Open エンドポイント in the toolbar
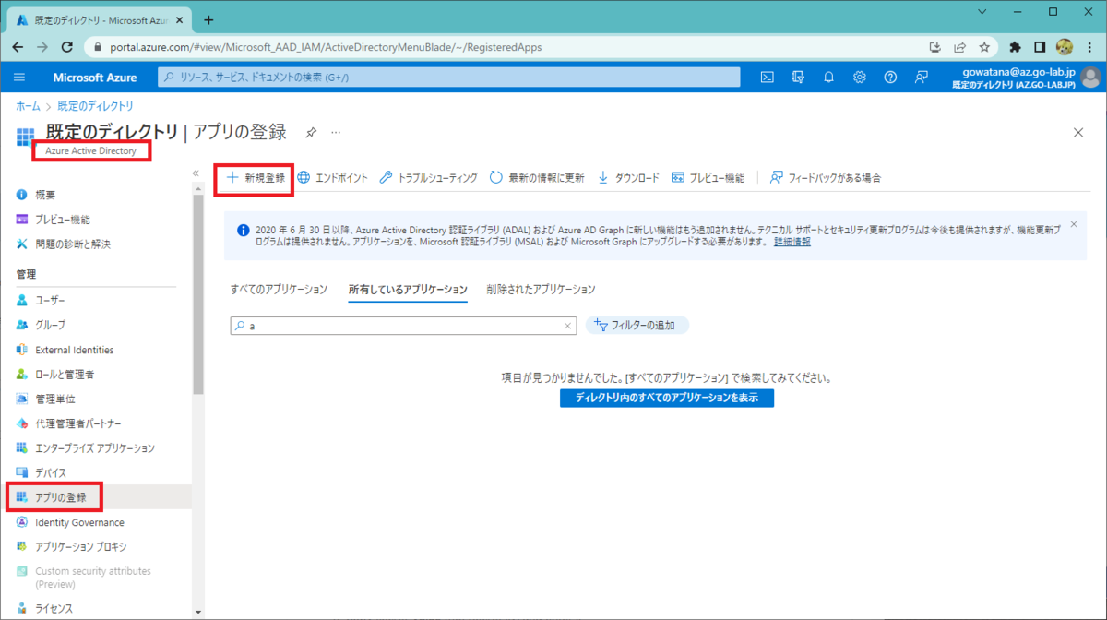The height and width of the screenshot is (620, 1107). 332,178
